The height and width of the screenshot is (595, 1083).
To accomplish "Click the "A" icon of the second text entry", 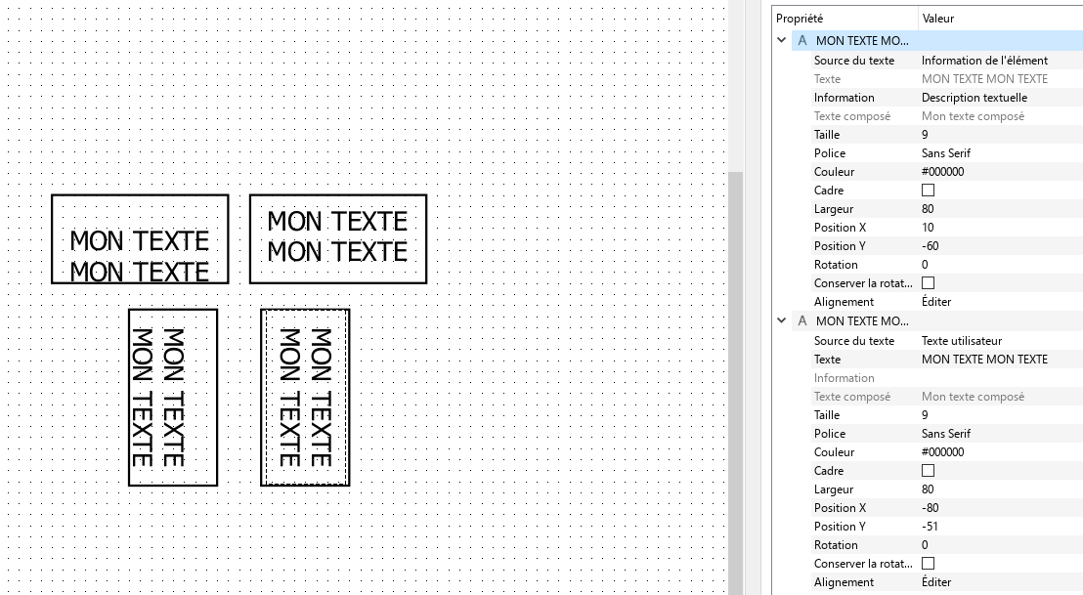I will pos(802,321).
